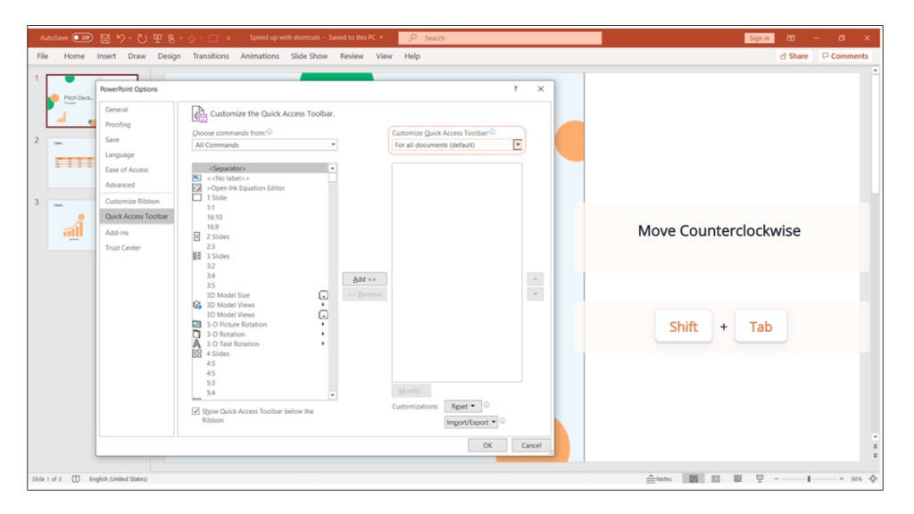Open the Choose commands from dropdown
The height and width of the screenshot is (514, 914).
(334, 145)
